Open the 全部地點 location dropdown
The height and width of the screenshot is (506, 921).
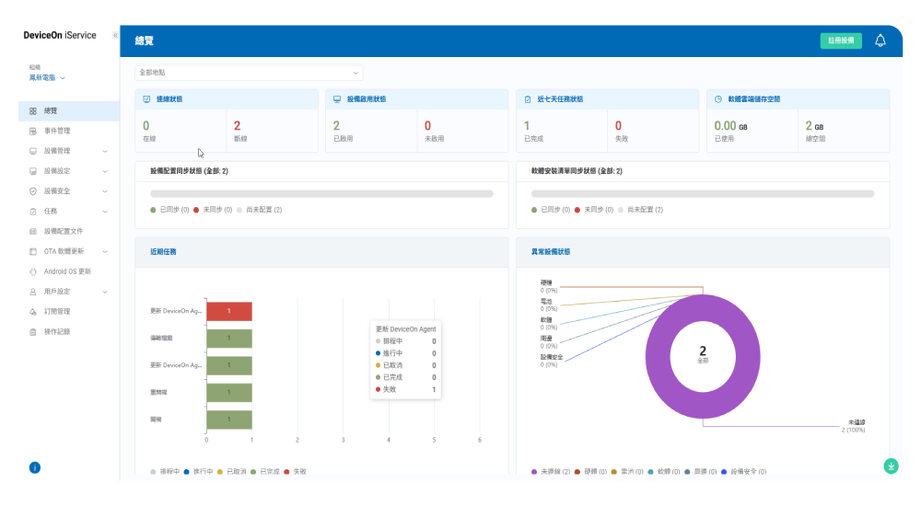[x=249, y=72]
